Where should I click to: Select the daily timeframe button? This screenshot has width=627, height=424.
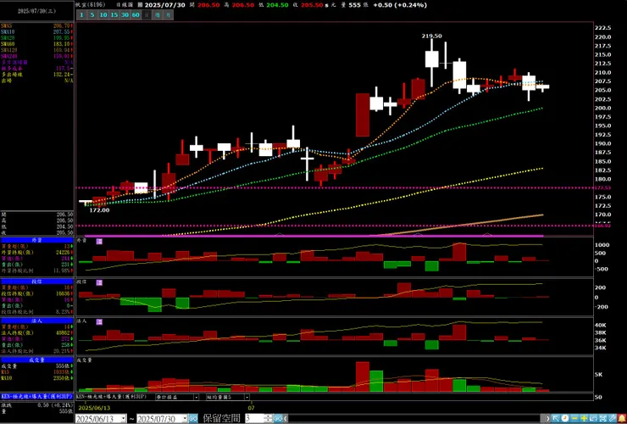click(147, 14)
